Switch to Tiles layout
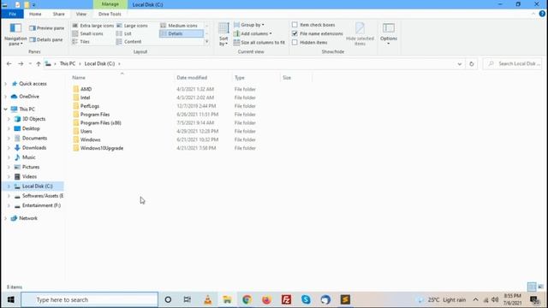Image resolution: width=548 pixels, height=308 pixels. pos(81,42)
